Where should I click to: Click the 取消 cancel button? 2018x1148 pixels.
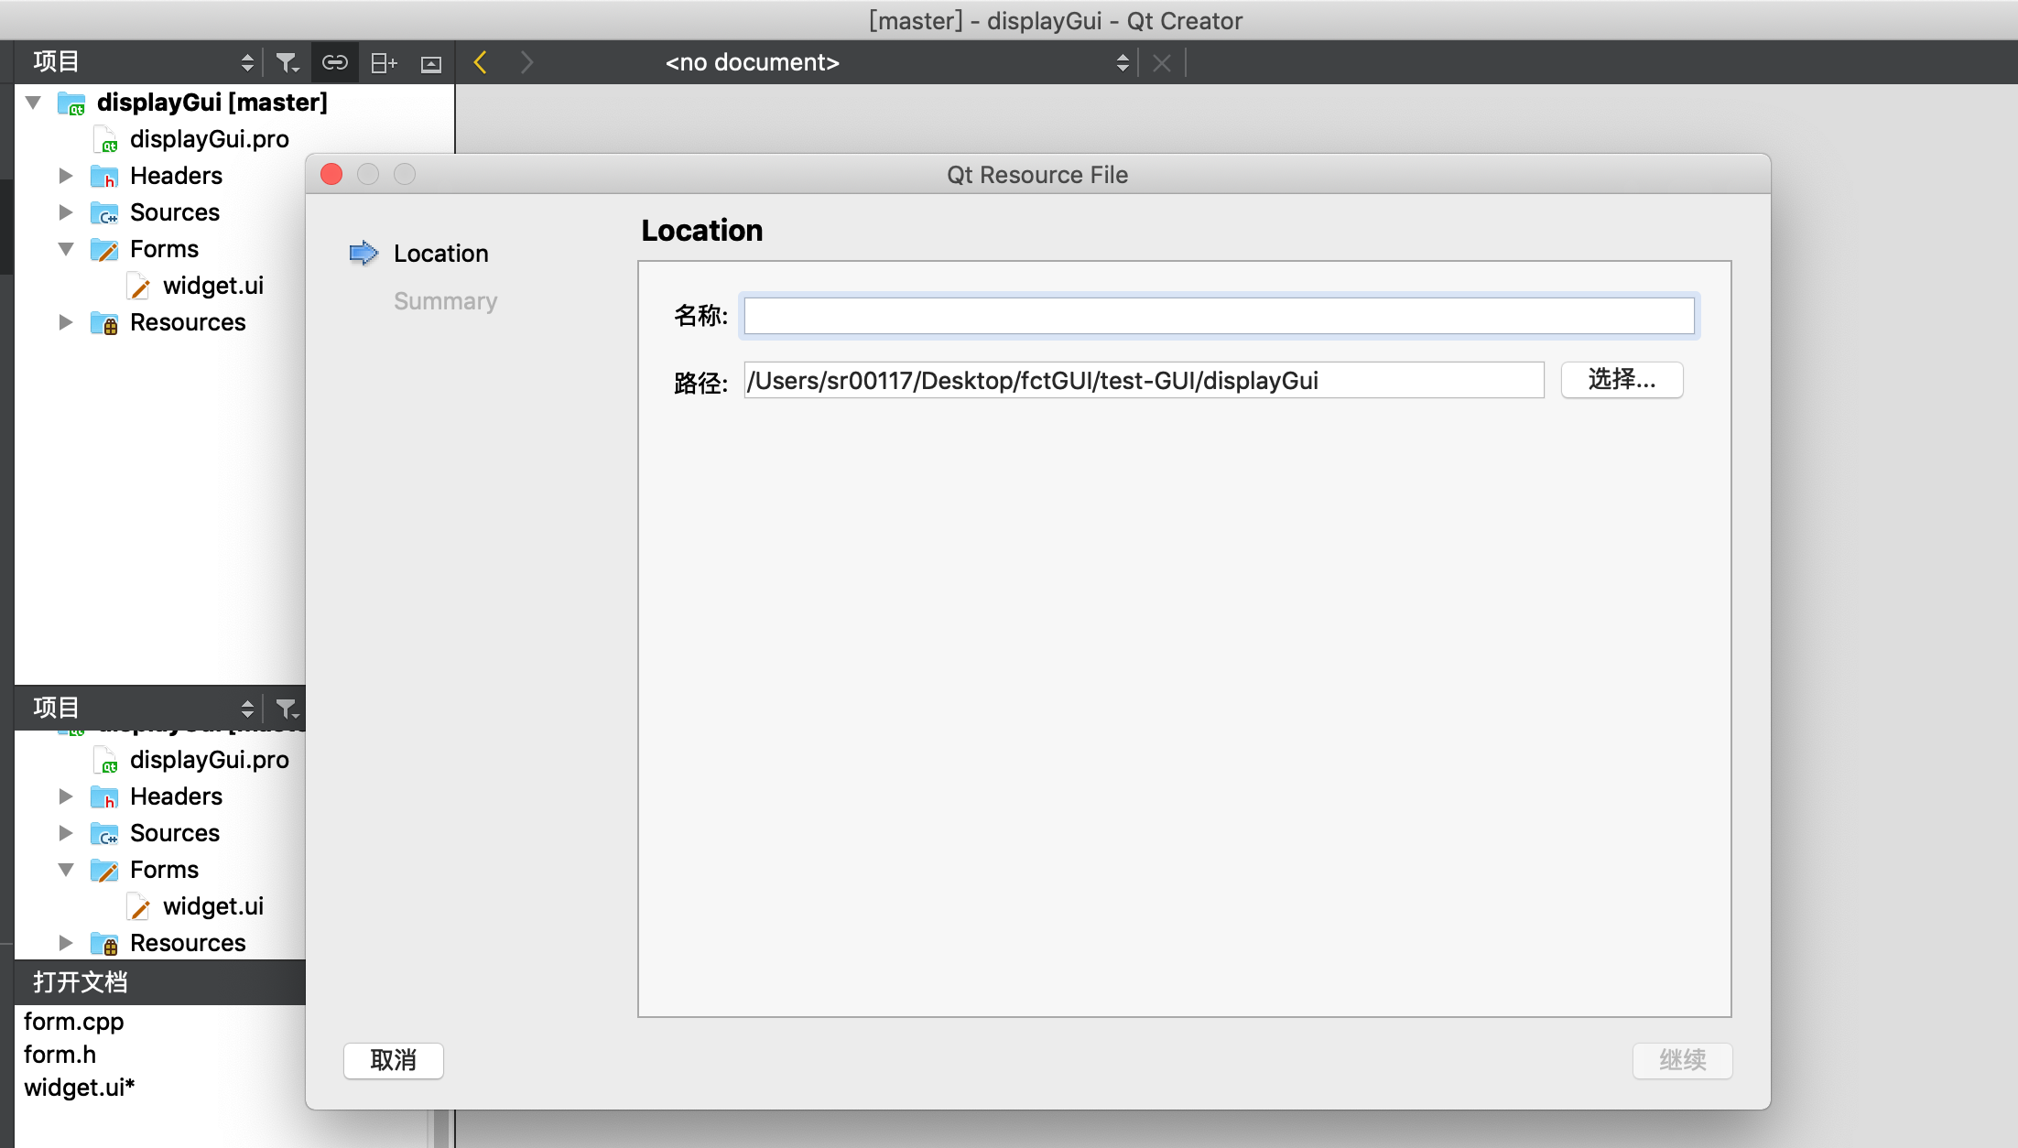pyautogui.click(x=393, y=1060)
